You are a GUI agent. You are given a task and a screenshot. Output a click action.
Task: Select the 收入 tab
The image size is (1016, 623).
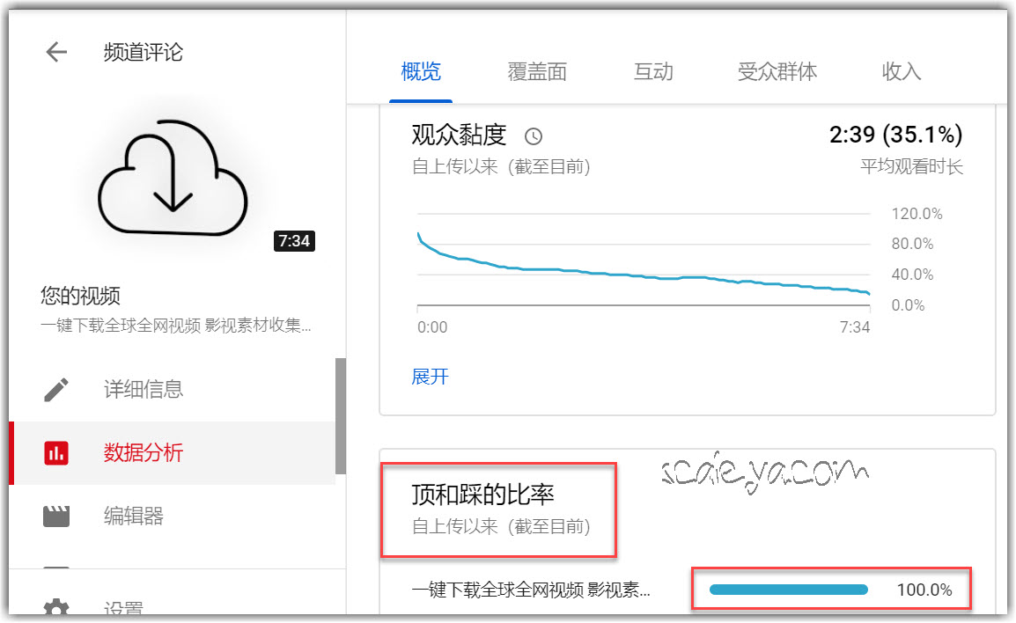pyautogui.click(x=901, y=72)
